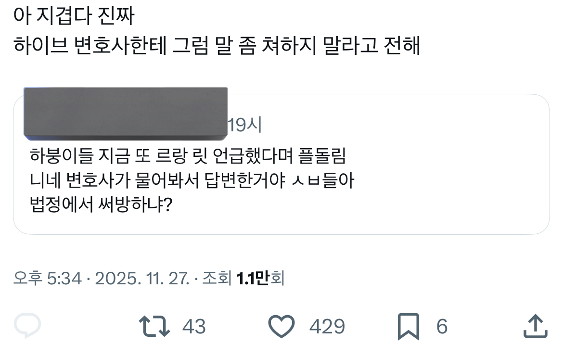Open share menu via upload arrow icon

click(535, 326)
